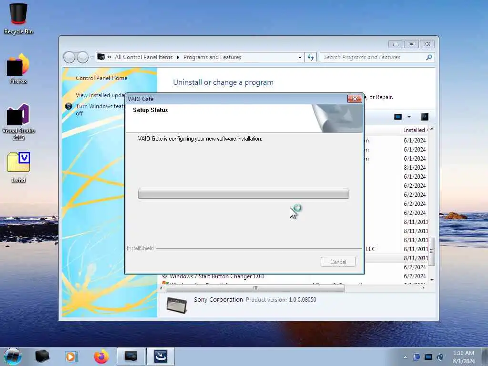Click the search magnifier icon
This screenshot has height=366, width=488.
coord(429,57)
